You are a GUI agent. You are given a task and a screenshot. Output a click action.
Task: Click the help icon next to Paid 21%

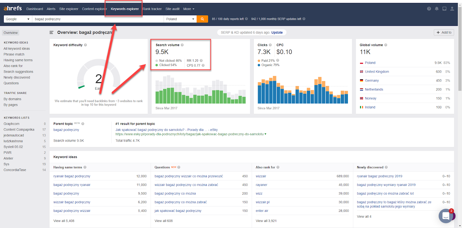pos(278,60)
